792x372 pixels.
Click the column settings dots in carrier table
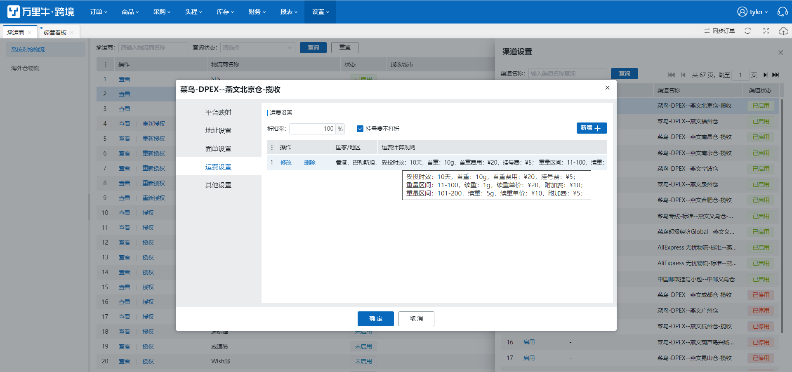tap(105, 64)
